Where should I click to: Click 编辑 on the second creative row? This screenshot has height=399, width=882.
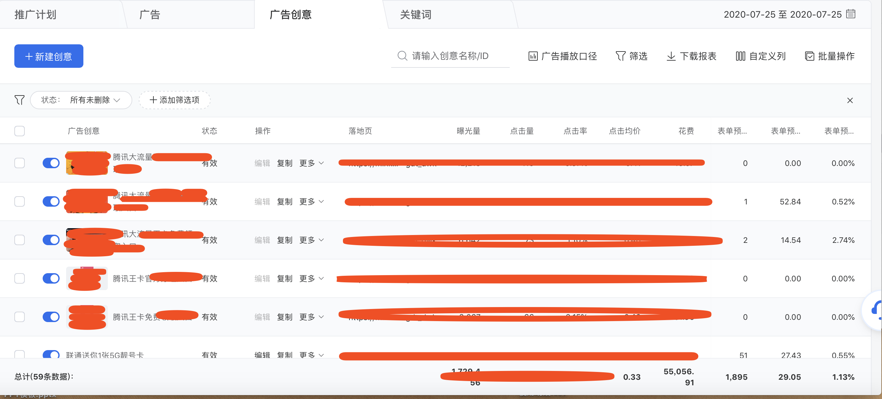click(262, 201)
